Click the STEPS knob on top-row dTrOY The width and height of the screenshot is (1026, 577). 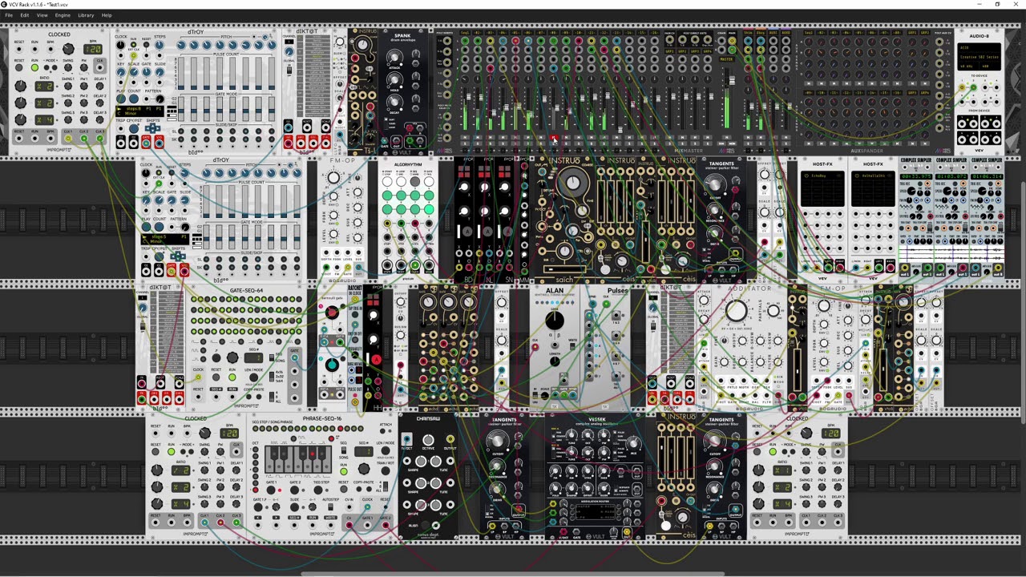pyautogui.click(x=160, y=44)
